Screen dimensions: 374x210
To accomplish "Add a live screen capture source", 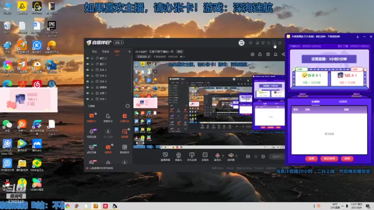I will pos(165,156).
